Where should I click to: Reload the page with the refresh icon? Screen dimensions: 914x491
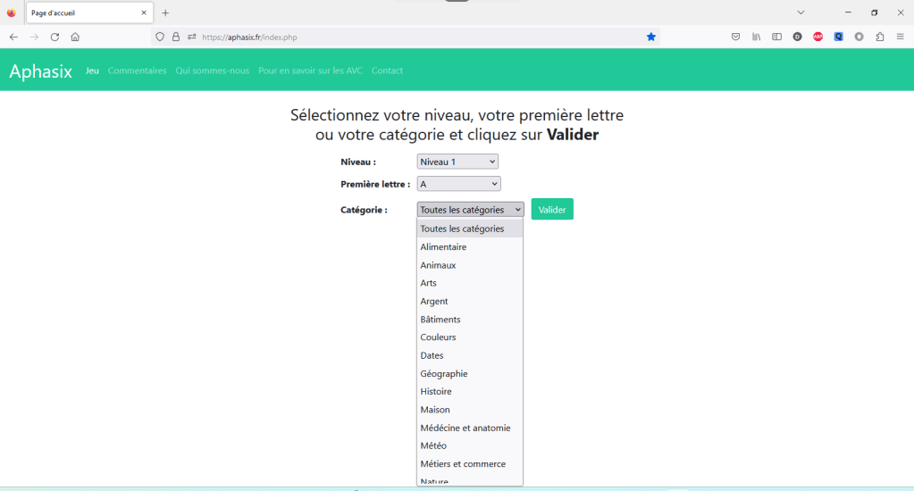55,37
